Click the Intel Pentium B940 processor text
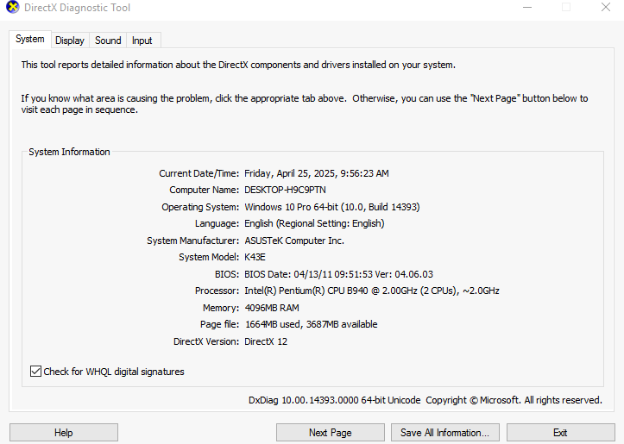 click(x=372, y=291)
